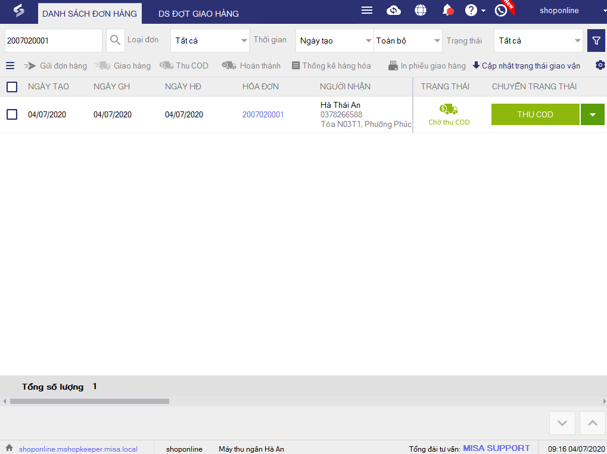Switch to DS ĐỢT GIAO HÀNG tab
The image size is (607, 454).
(x=198, y=14)
